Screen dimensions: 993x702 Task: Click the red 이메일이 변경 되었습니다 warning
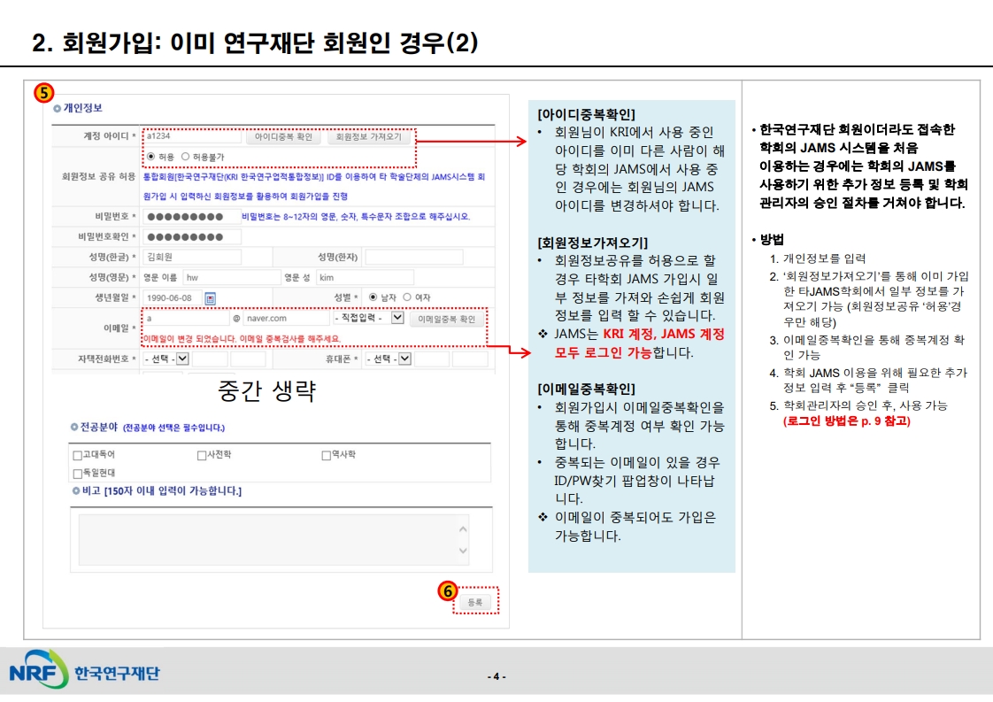(242, 339)
